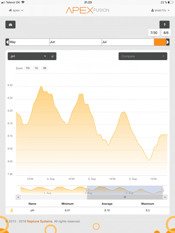Screen dimensions: 175x233
Task: Expand the Compare dropdown
Action: tap(143, 56)
